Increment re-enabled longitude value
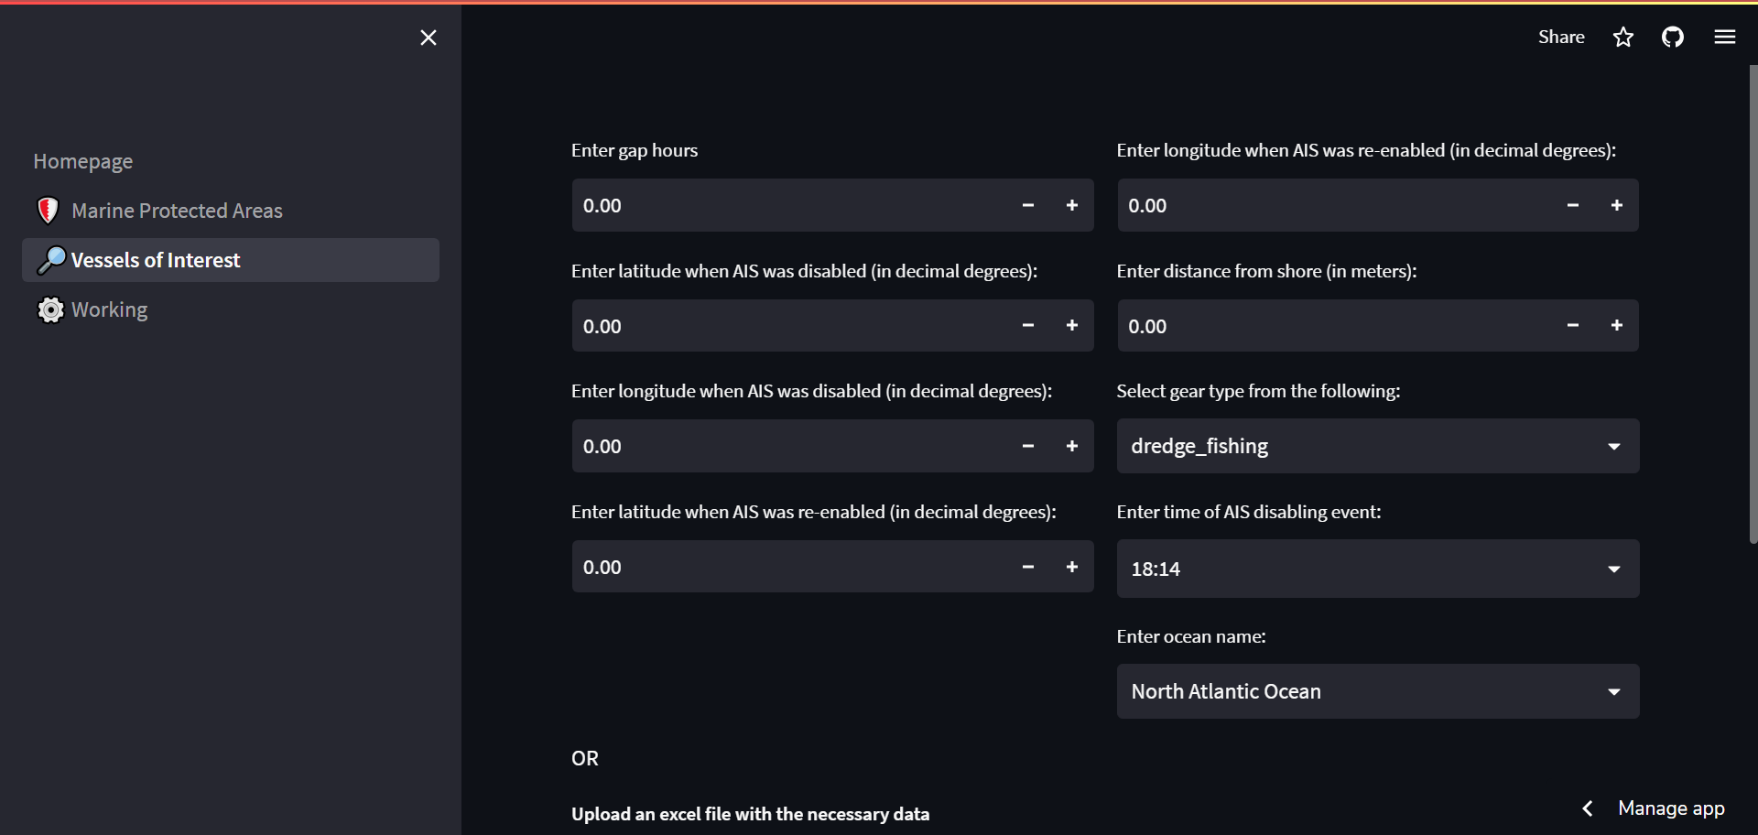 coord(1616,206)
